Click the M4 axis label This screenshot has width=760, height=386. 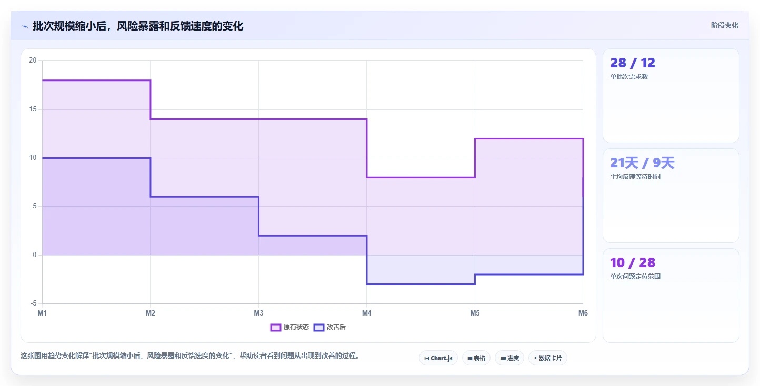tap(367, 313)
